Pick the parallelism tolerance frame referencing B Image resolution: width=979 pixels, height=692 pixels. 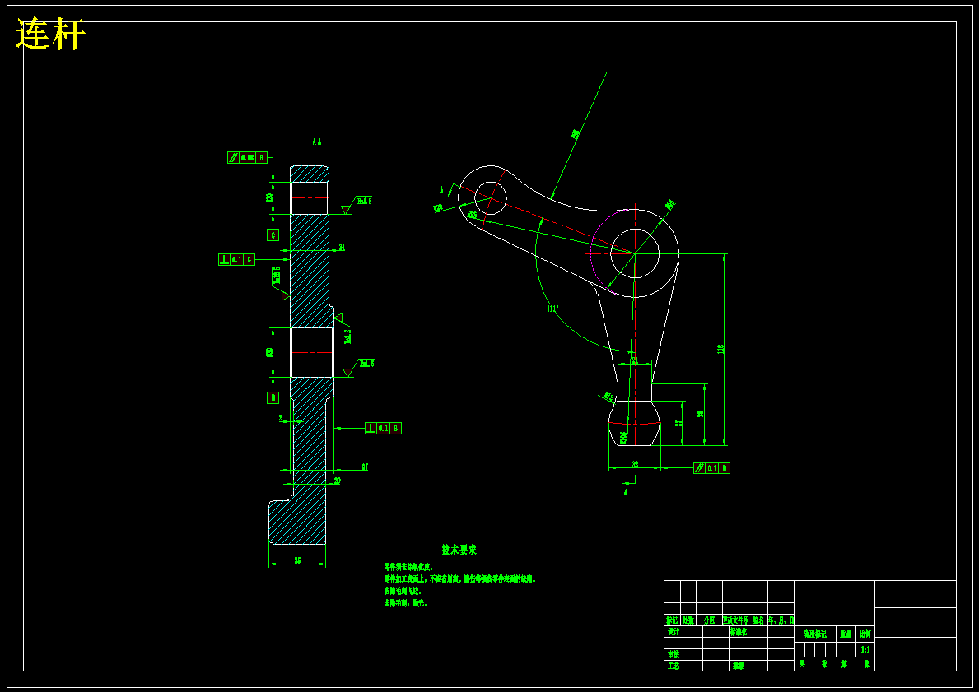pyautogui.click(x=247, y=158)
